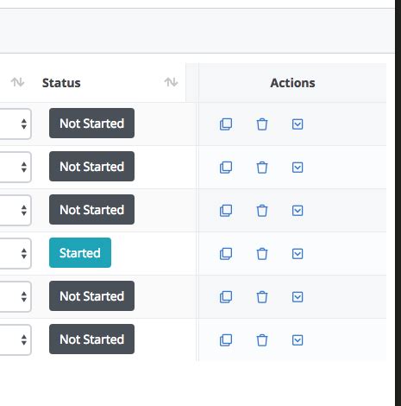Click the Actions column header
401x406 pixels.
tap(292, 83)
